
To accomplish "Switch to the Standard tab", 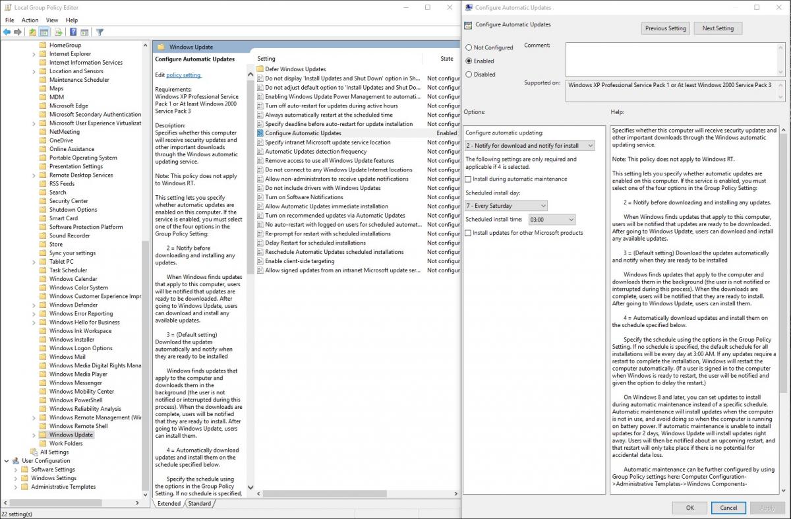I will pos(199,503).
